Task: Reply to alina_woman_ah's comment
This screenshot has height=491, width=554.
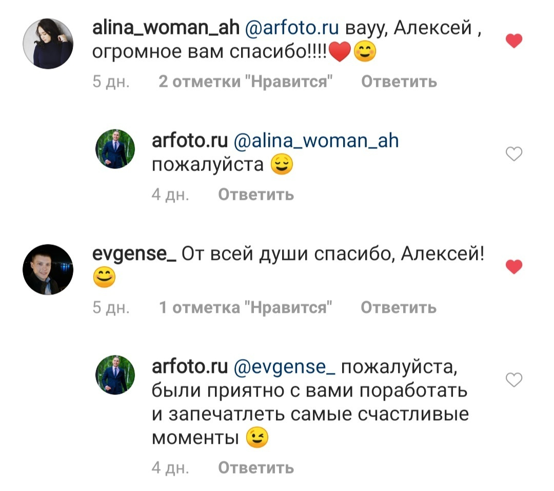Action: coord(399,81)
